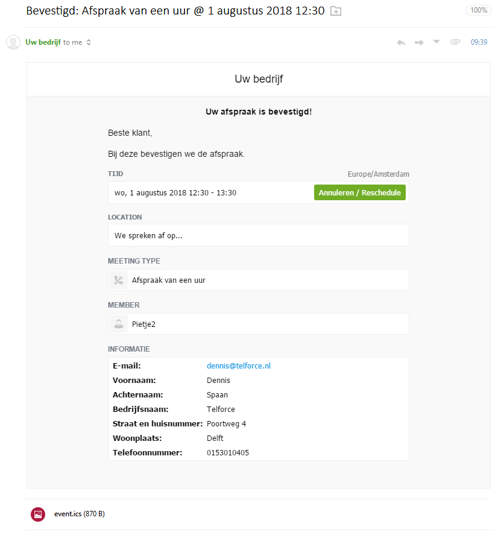Open the event.ics attachment file name
This screenshot has height=541, width=498.
pyautogui.click(x=68, y=514)
